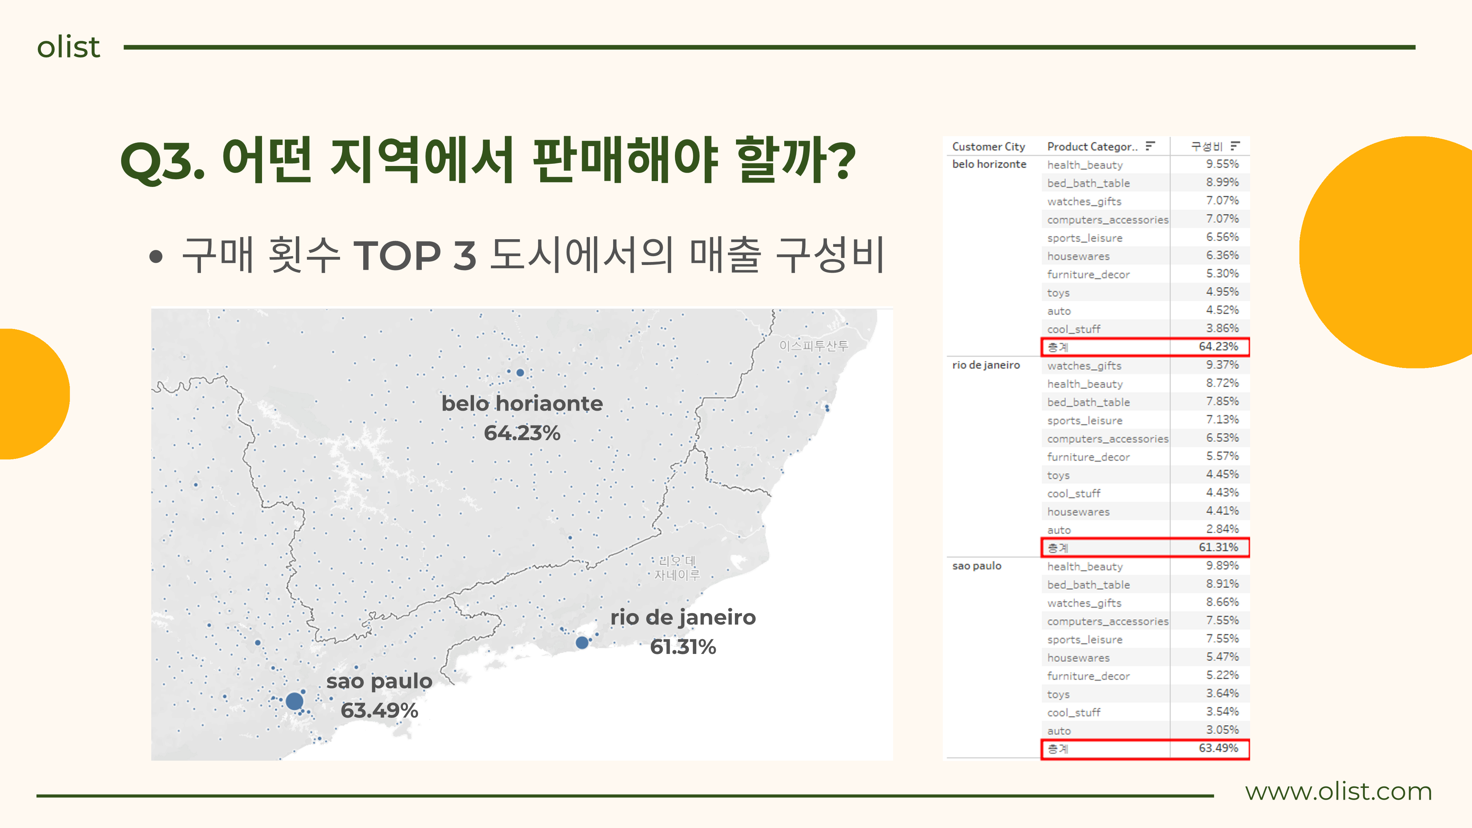
Task: Select the 7.13% value cell
Action: (1222, 420)
